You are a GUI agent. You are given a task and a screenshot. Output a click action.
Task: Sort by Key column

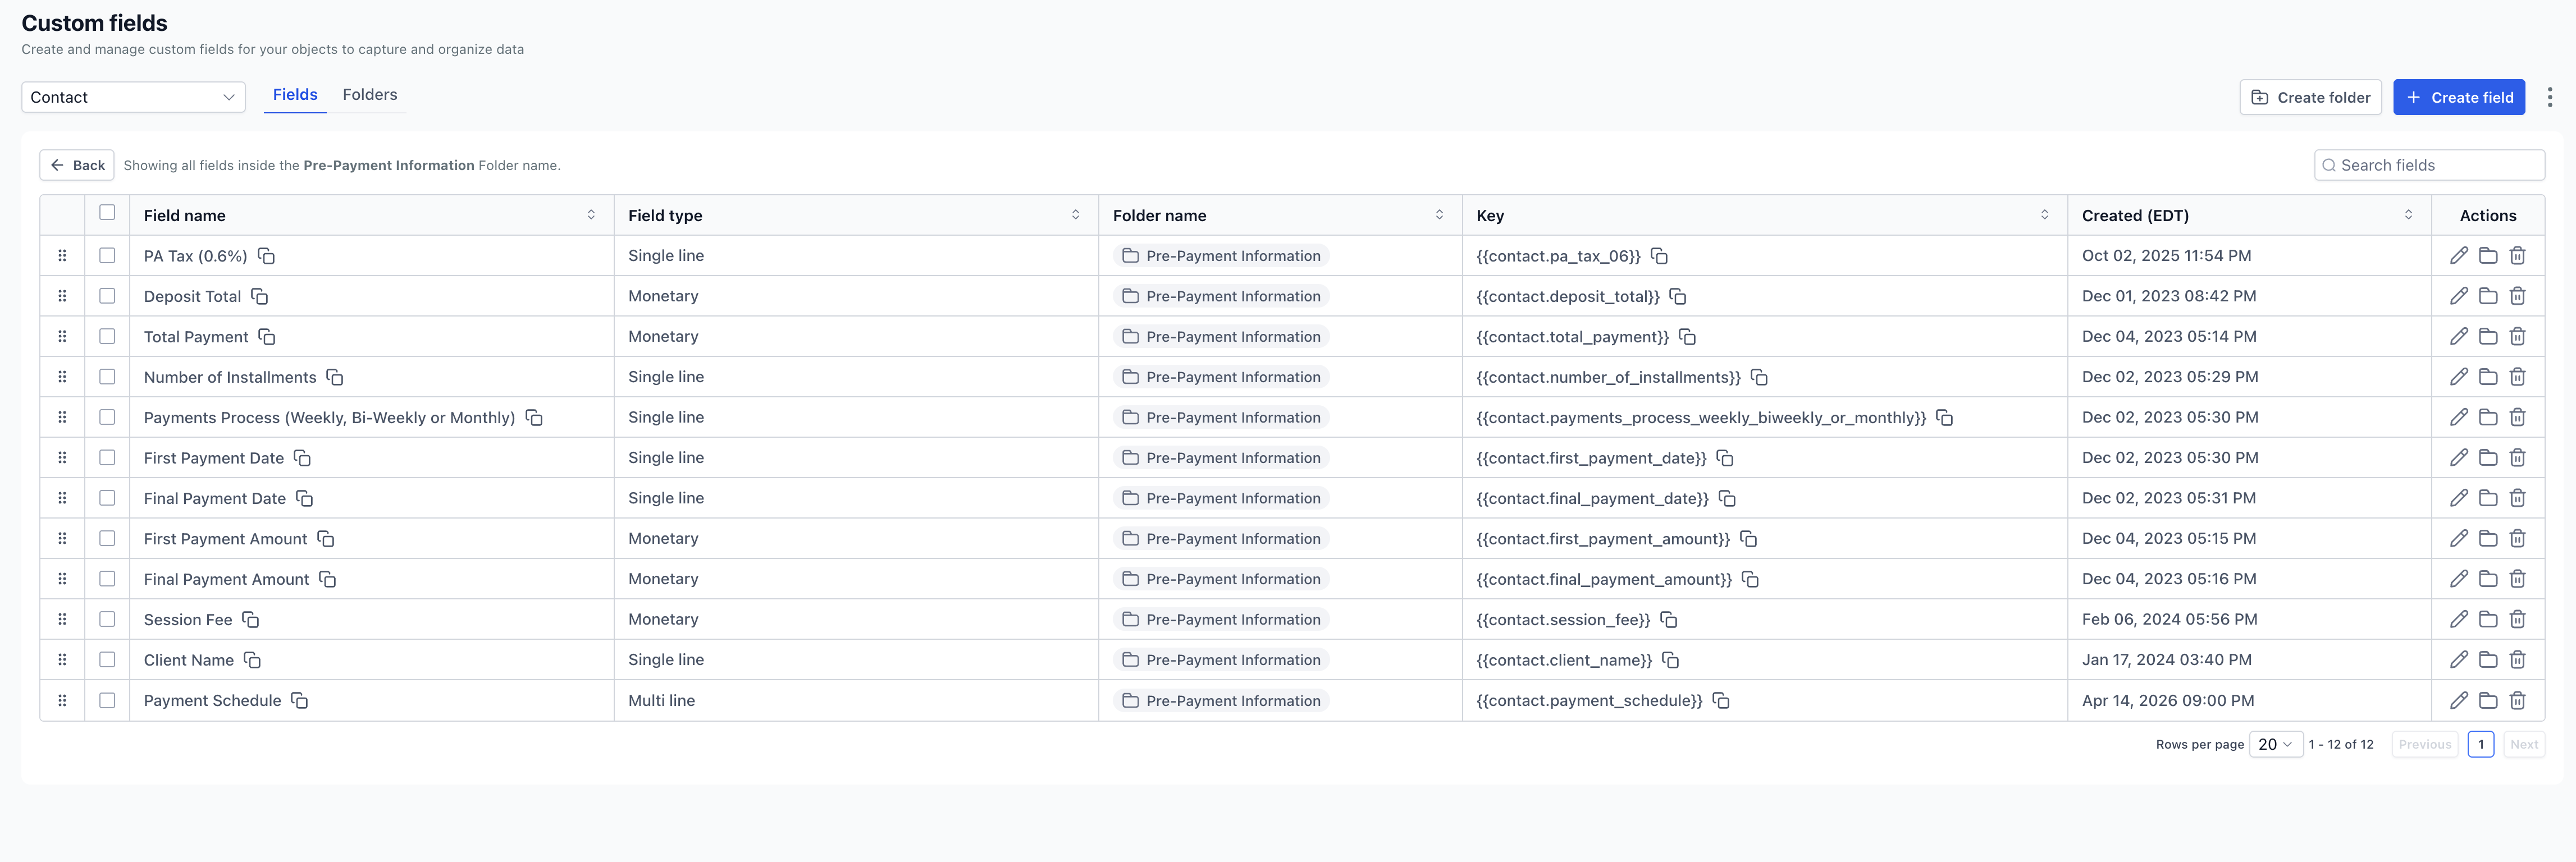(x=2044, y=215)
